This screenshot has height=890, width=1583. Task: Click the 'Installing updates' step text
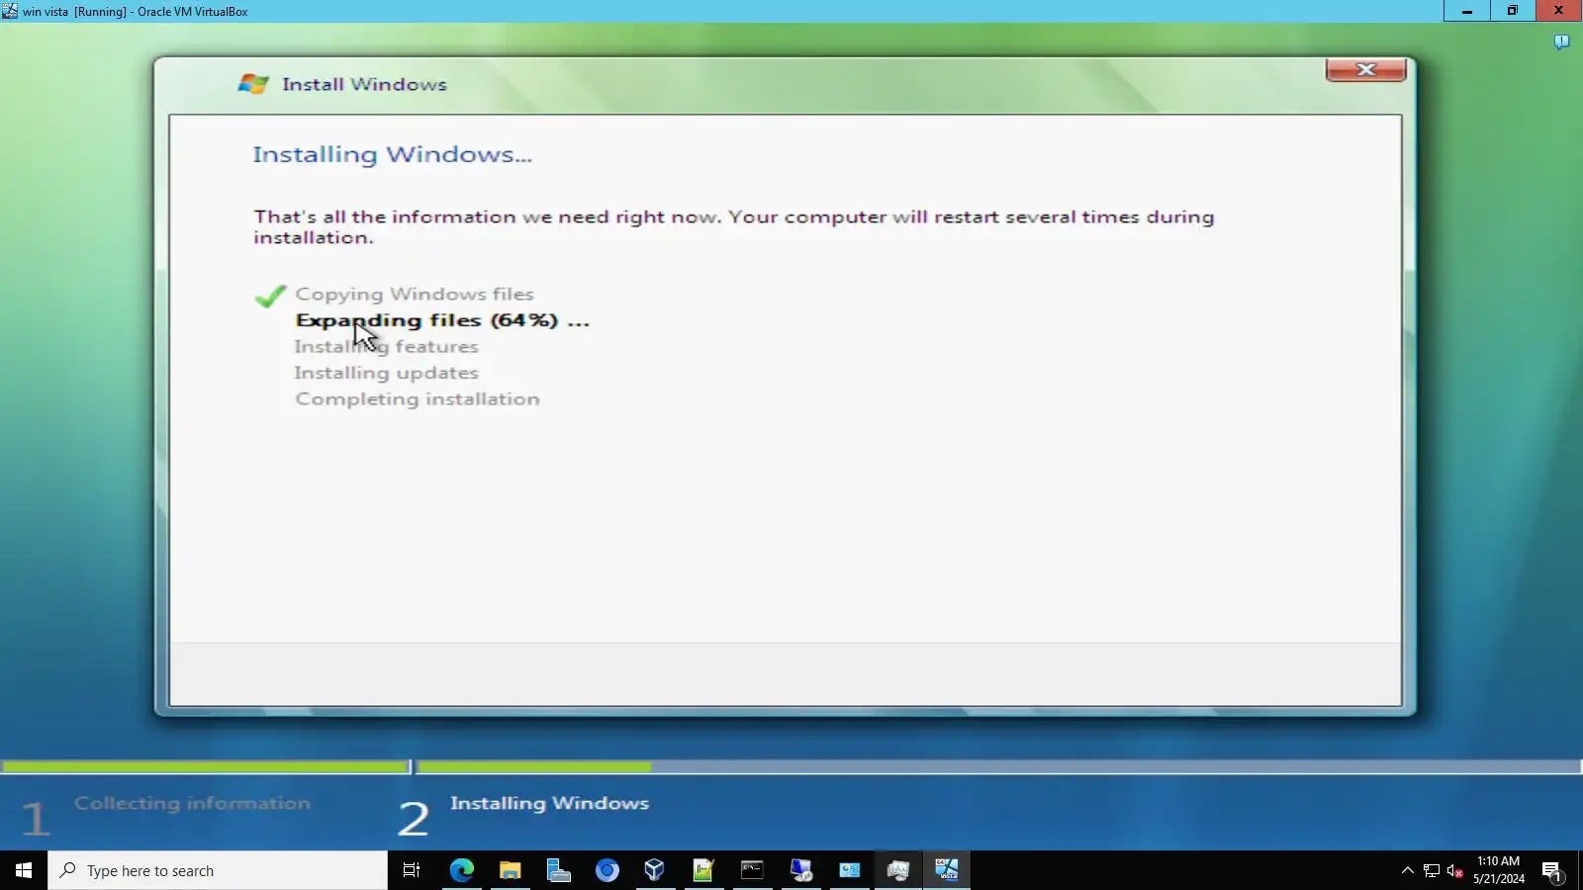[386, 373]
